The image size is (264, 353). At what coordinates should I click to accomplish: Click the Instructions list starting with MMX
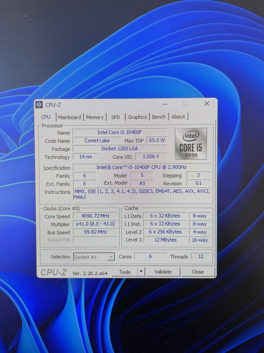(x=142, y=194)
